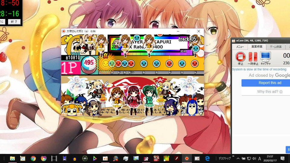290x163 pixels.
Task: Open the volume control in system tray
Action: pyautogui.click(x=254, y=158)
